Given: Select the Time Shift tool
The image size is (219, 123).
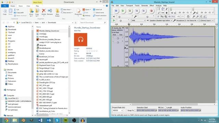Looking at the screenshot, I should click(163, 13).
